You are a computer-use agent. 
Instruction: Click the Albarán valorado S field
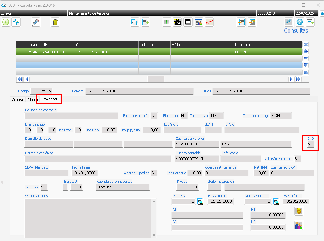coord(297,159)
